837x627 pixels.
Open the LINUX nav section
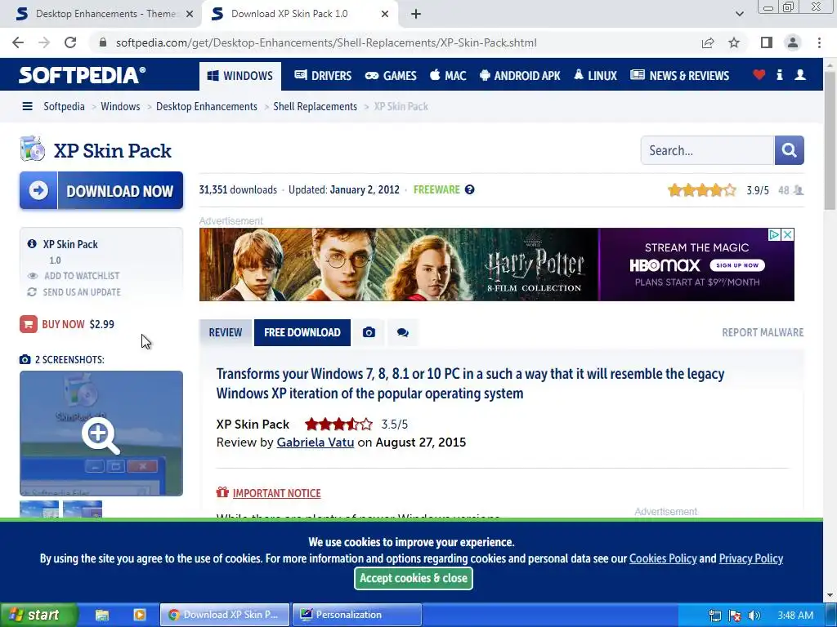[595, 76]
